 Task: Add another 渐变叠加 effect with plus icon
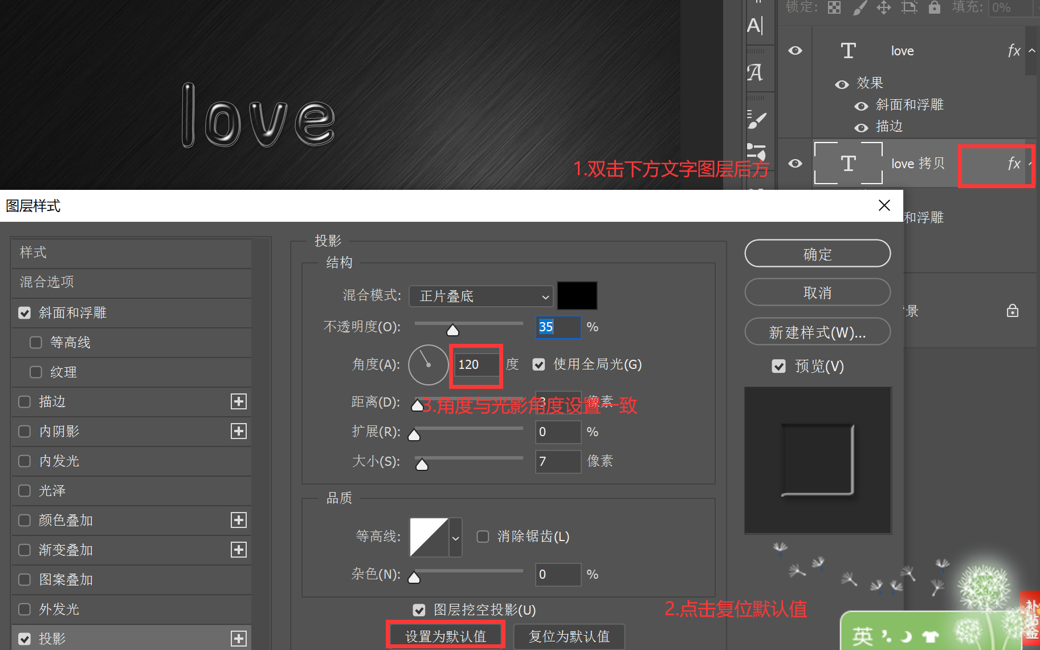[239, 550]
